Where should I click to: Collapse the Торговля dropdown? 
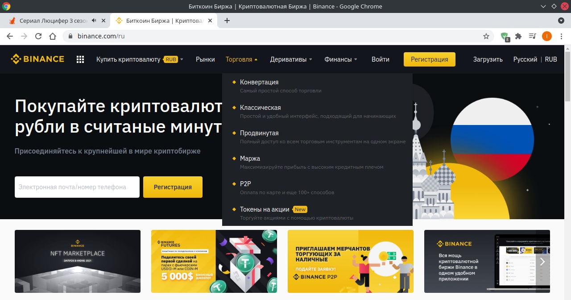point(241,59)
